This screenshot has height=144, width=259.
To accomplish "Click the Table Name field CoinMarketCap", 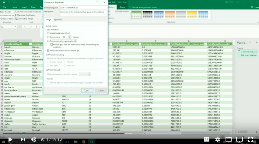I will (7, 15).
